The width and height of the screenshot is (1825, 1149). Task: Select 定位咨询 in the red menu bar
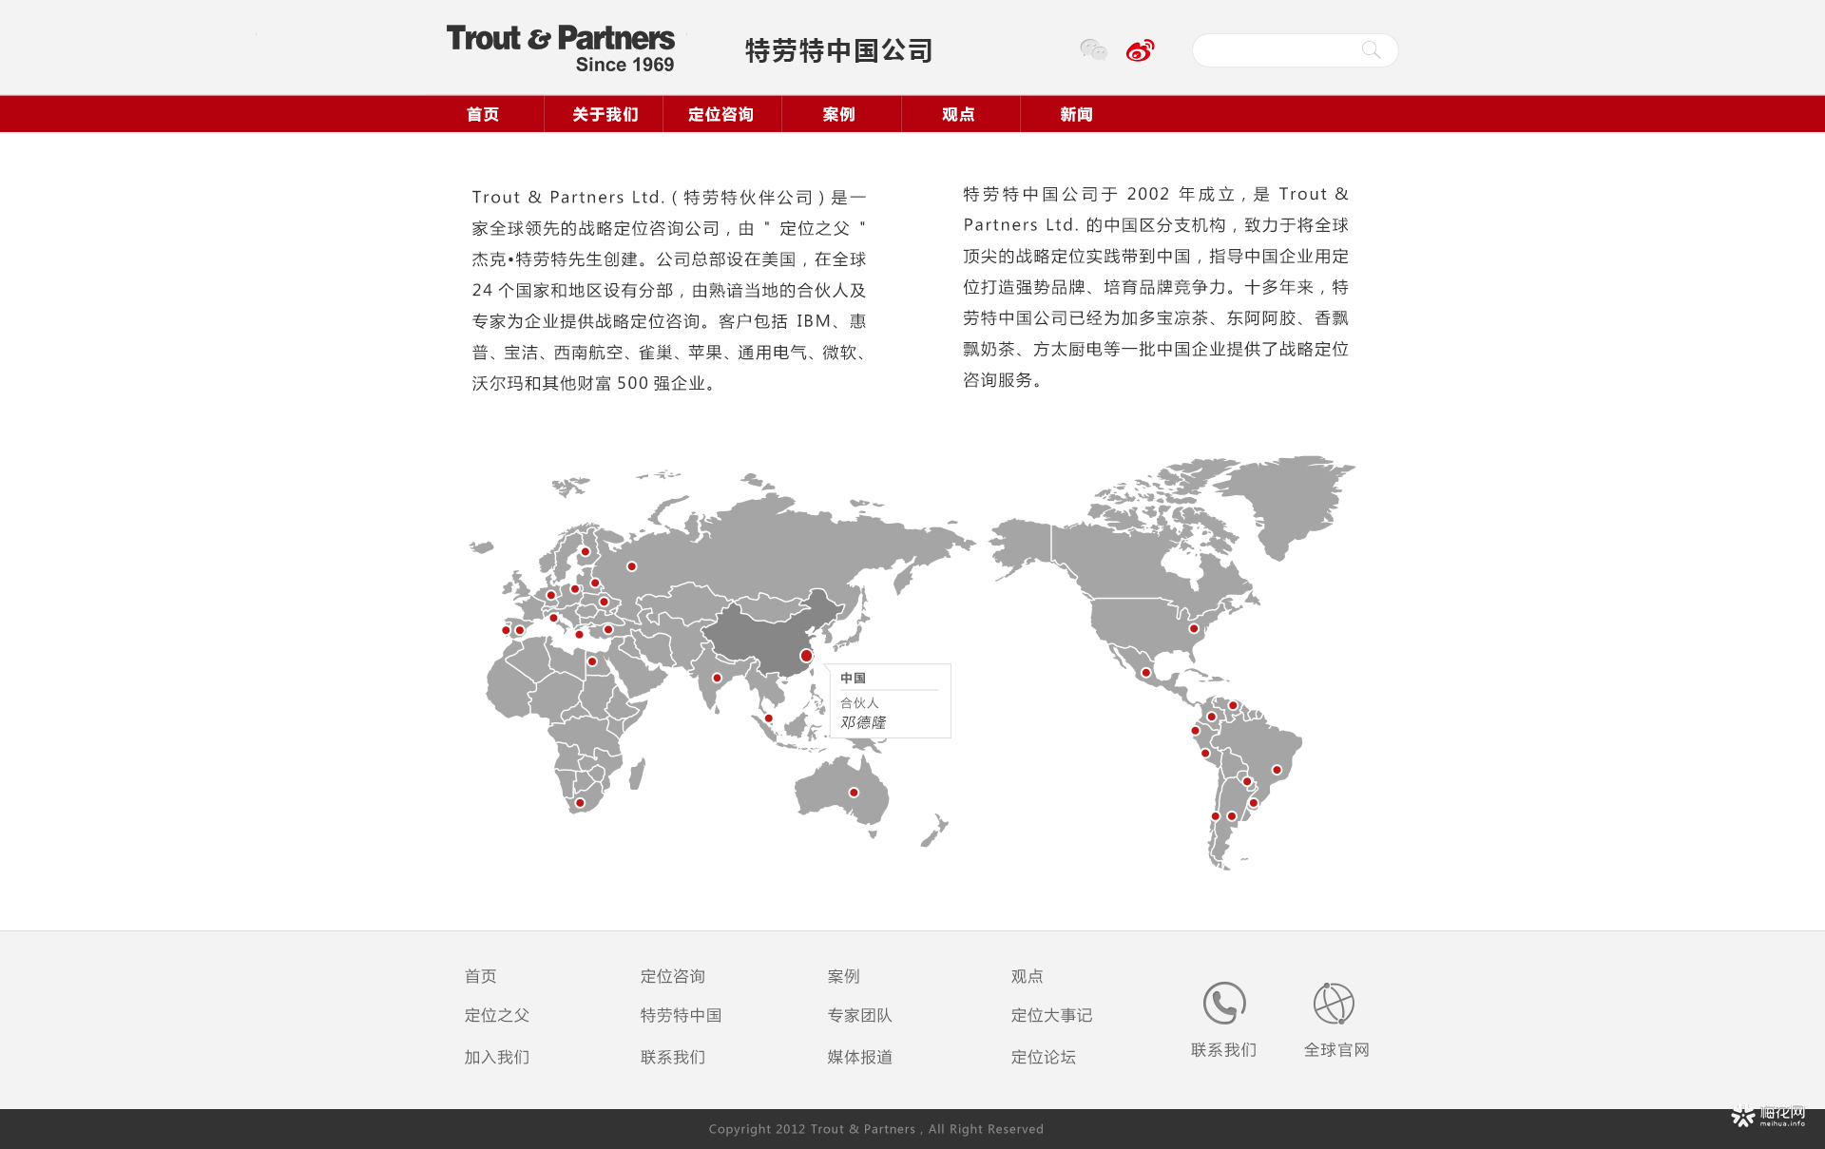pos(721,114)
